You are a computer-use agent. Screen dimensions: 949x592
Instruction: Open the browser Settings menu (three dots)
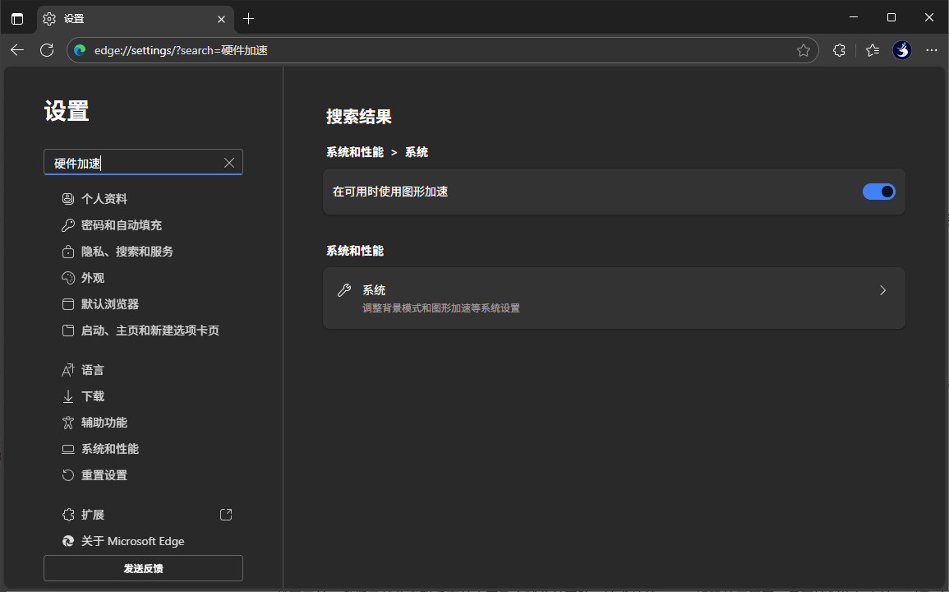click(931, 50)
